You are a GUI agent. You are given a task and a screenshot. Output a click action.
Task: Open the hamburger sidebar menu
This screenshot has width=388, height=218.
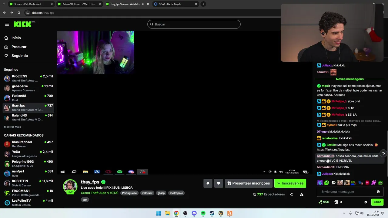[x=7, y=24]
